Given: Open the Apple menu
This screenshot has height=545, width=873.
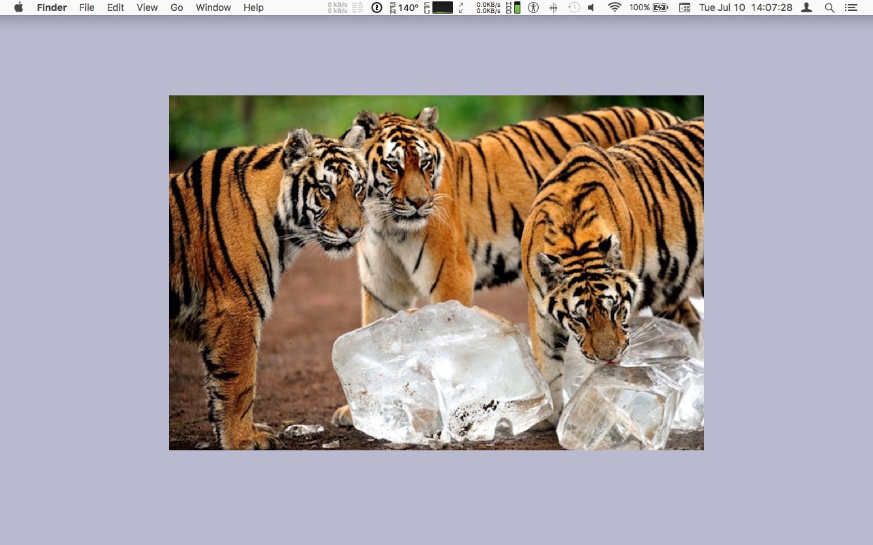Looking at the screenshot, I should pyautogui.click(x=18, y=7).
